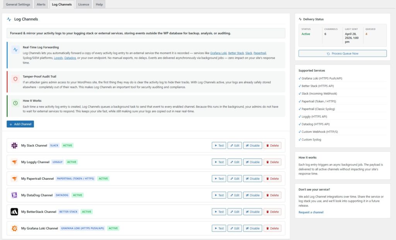The image size is (396, 240).
Task: Click the DataDog channel logo icon
Action: point(14,195)
